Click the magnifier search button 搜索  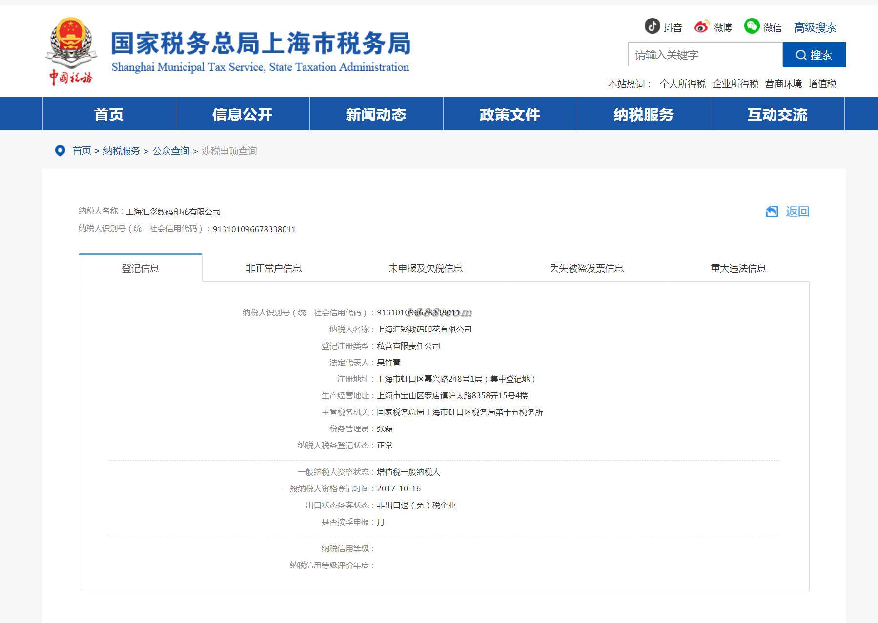tap(814, 55)
